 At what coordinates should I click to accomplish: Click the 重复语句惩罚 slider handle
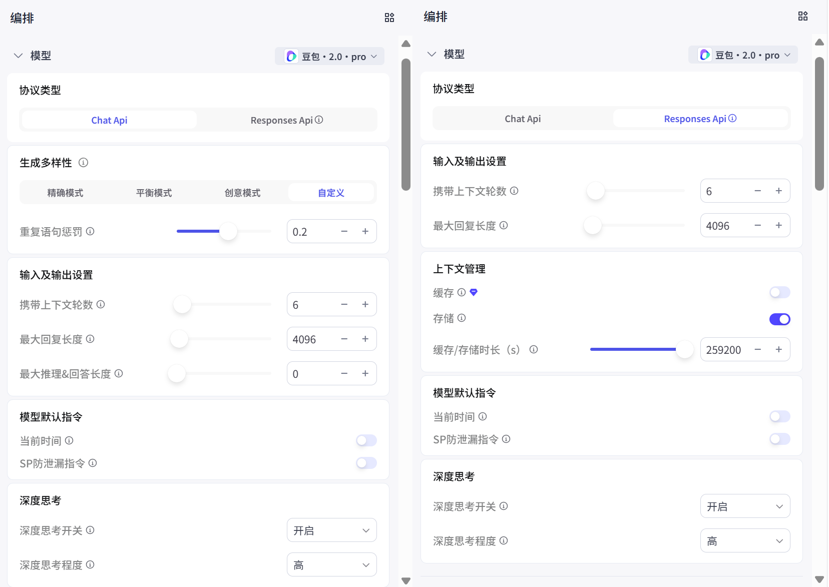click(228, 231)
